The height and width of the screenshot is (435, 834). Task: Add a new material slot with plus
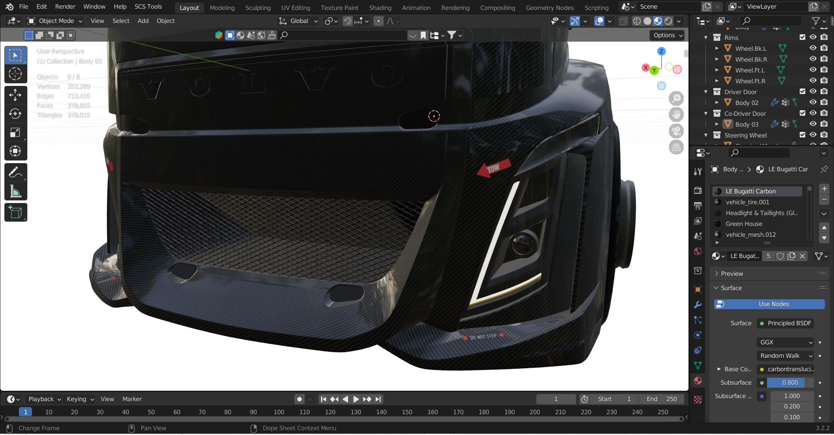(824, 189)
